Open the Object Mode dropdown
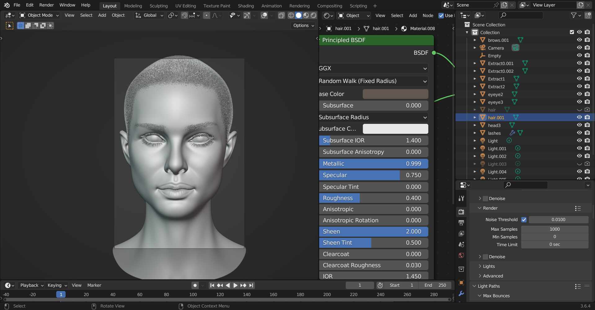This screenshot has height=310, width=595. click(x=39, y=15)
